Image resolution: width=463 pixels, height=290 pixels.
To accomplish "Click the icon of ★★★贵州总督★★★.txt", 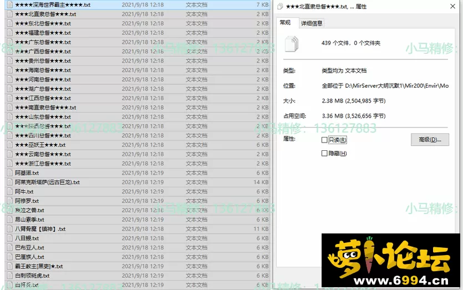I will pyautogui.click(x=10, y=61).
